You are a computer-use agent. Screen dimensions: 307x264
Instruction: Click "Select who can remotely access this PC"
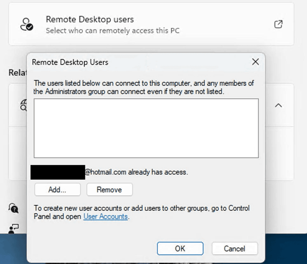112,31
